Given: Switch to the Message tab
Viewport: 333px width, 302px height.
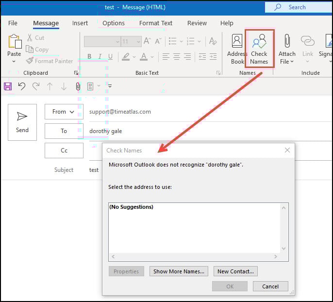Looking at the screenshot, I should [46, 23].
